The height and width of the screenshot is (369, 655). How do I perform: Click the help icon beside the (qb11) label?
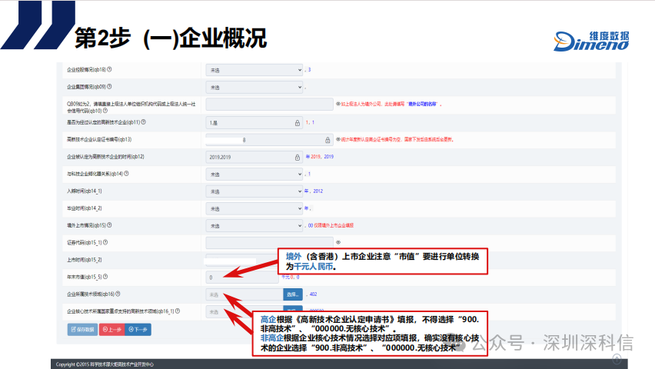click(x=143, y=122)
